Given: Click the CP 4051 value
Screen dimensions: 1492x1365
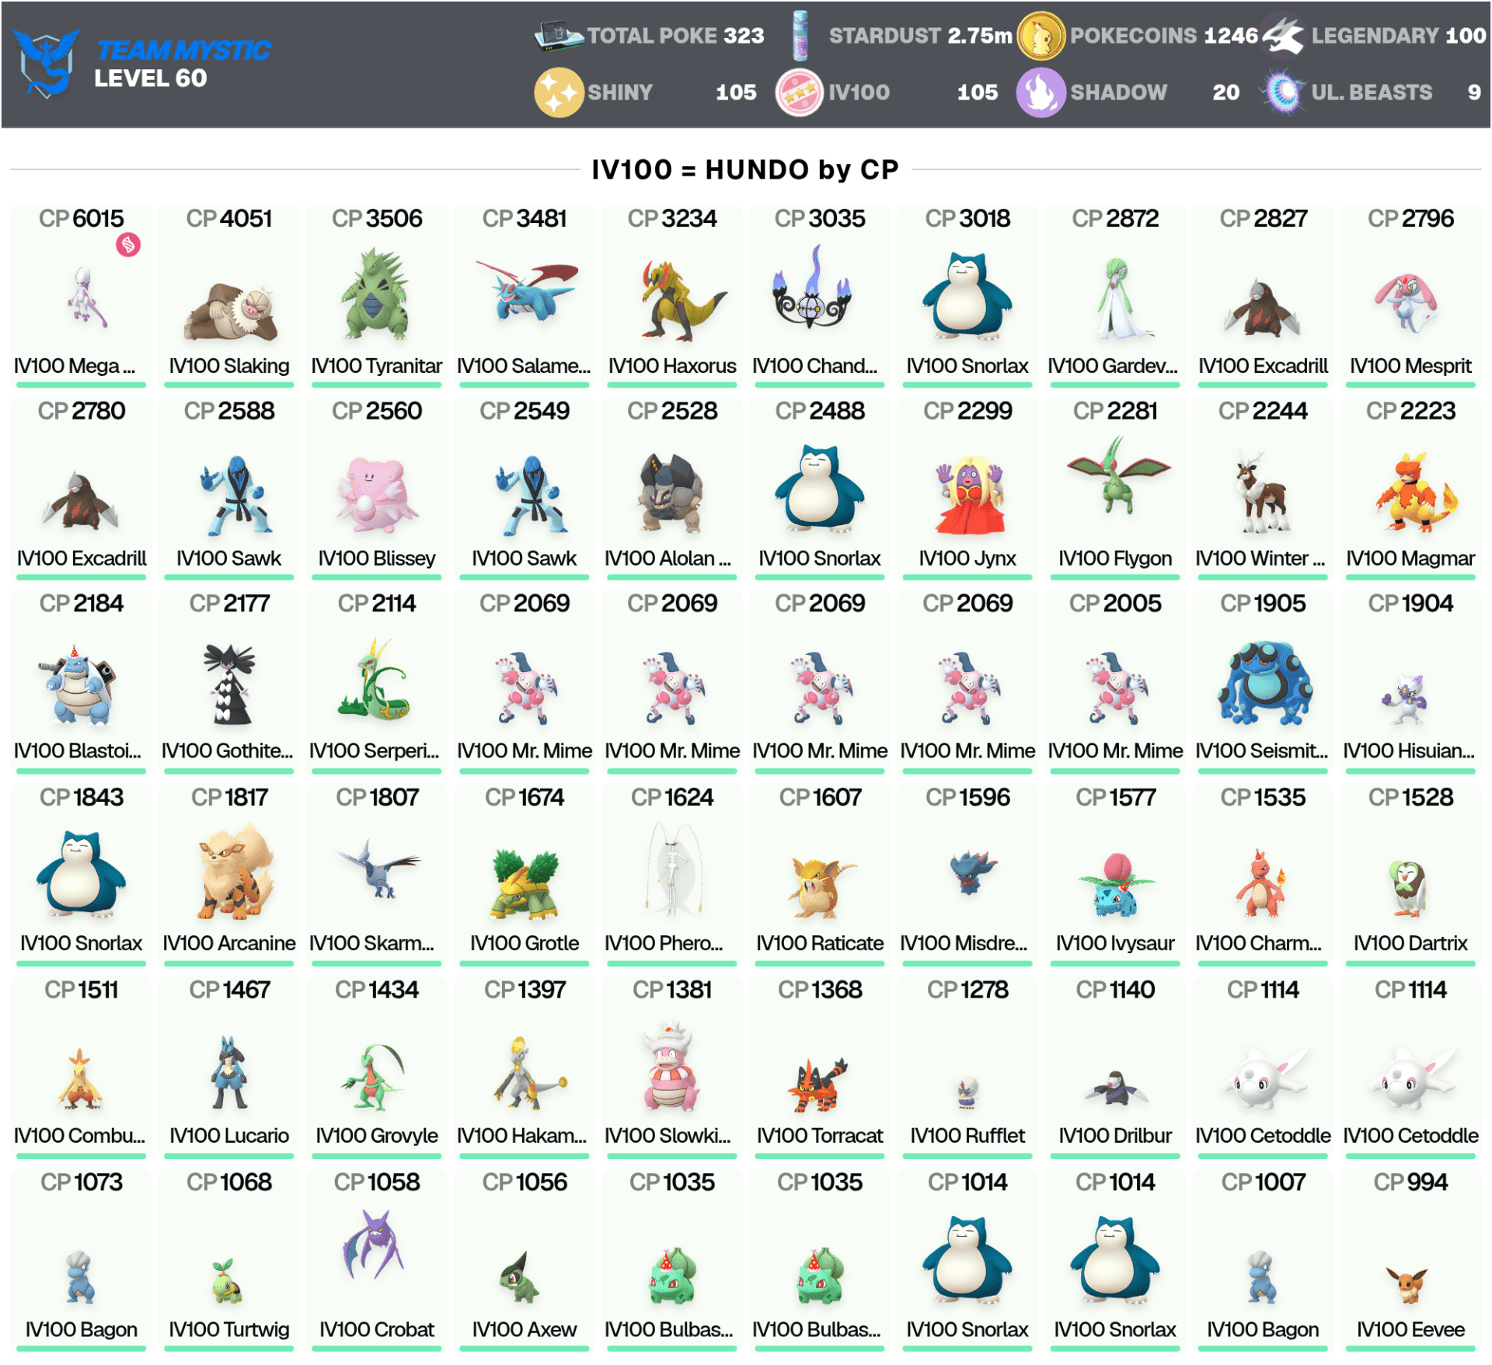Looking at the screenshot, I should click(229, 218).
